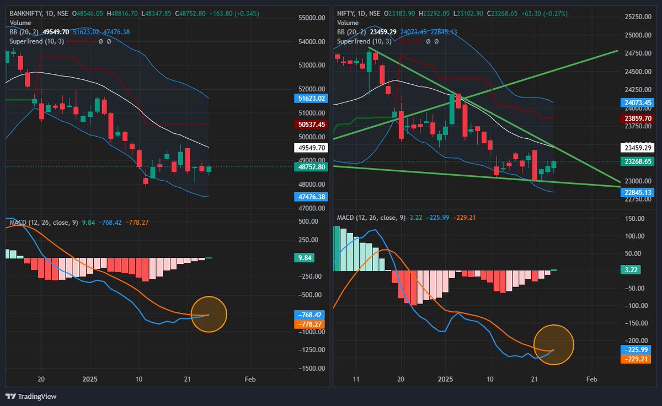Select the Volume legend on NIFTY chart
This screenshot has width=662, height=406.
348,24
